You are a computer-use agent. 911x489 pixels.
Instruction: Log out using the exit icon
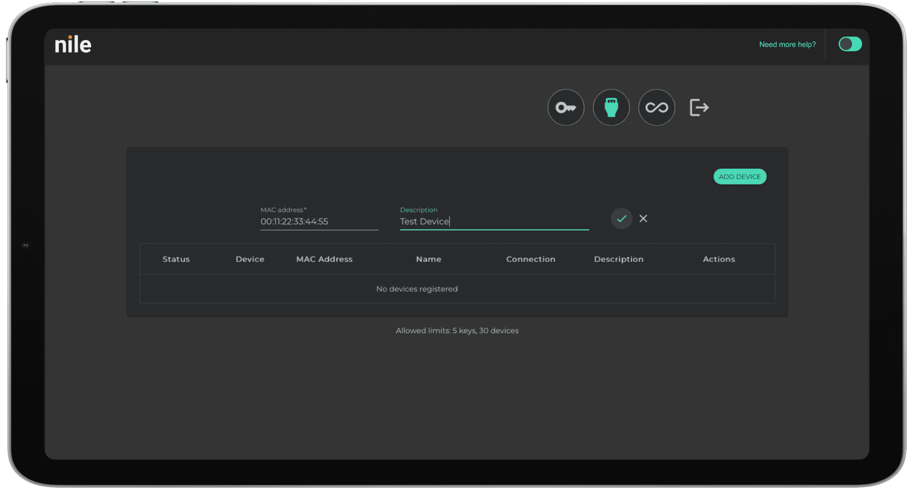tap(698, 107)
